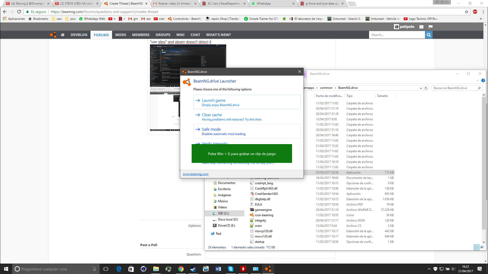Select Disco local (D:) drive

click(228, 219)
